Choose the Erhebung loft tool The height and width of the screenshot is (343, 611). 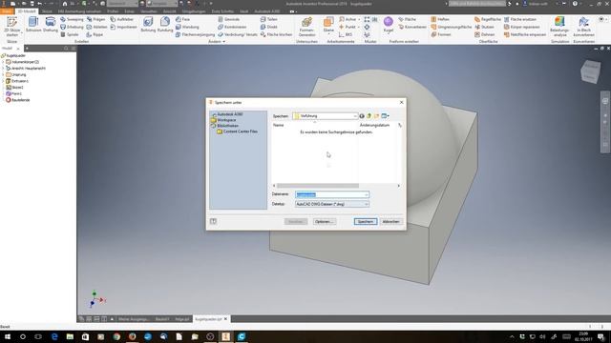[72, 27]
